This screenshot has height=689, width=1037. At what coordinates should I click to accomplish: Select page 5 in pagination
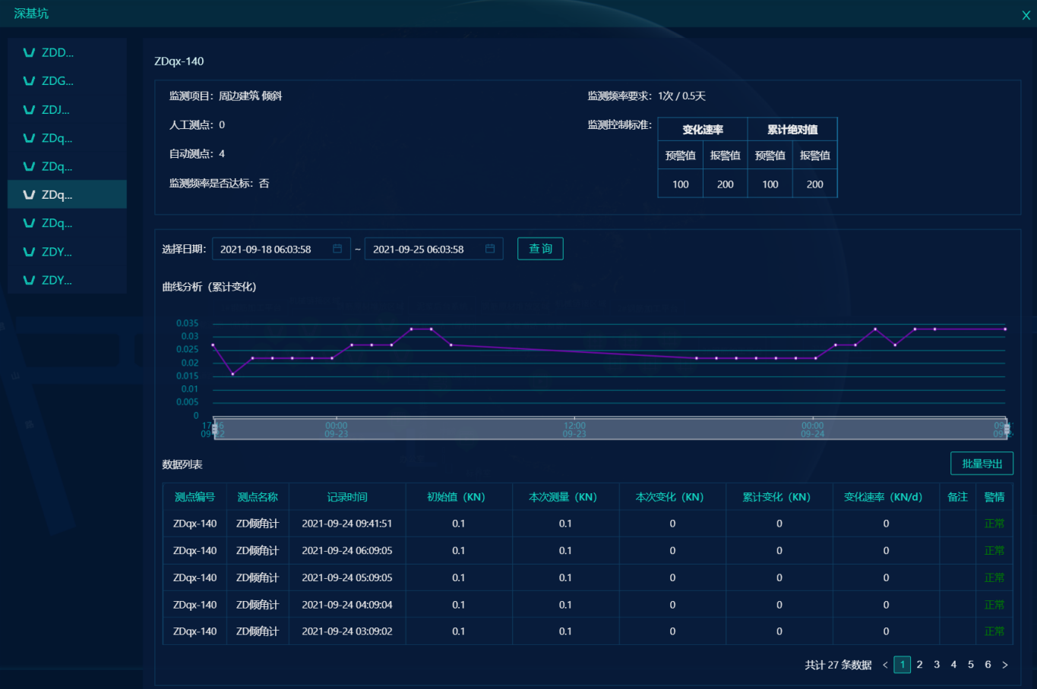971,665
